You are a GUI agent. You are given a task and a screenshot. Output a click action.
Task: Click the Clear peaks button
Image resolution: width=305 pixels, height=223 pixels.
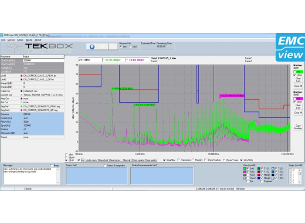click(x=151, y=160)
